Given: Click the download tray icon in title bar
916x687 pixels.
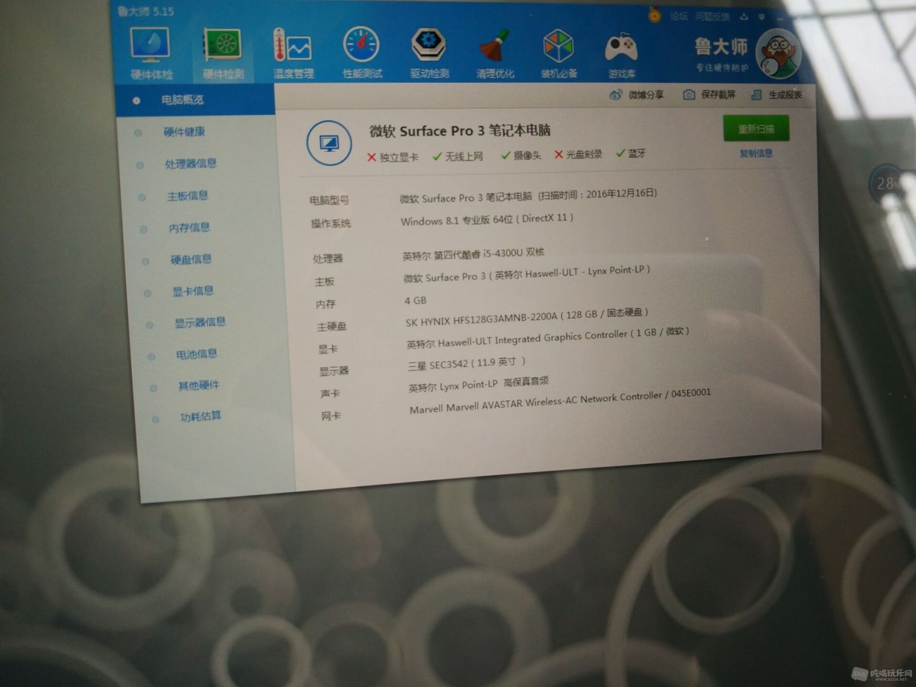Looking at the screenshot, I should tap(744, 17).
